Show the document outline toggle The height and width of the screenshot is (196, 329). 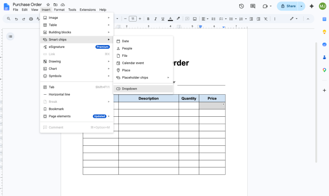tap(10, 37)
